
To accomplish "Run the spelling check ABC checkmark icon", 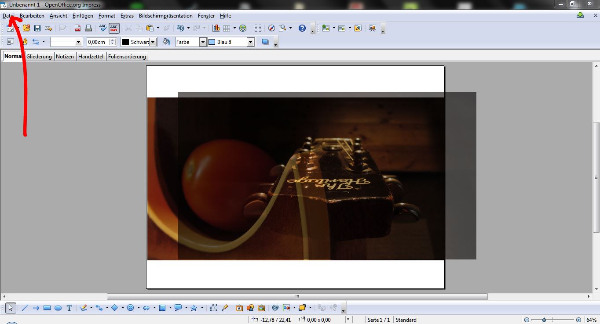I will [x=103, y=28].
